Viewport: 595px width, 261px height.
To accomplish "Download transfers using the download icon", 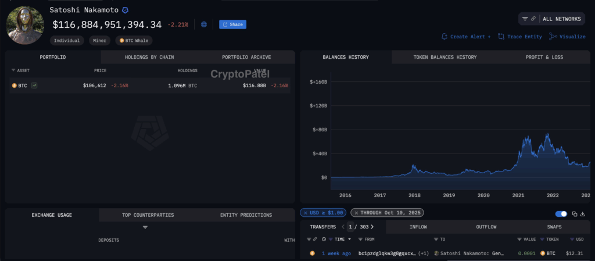I will (x=583, y=214).
